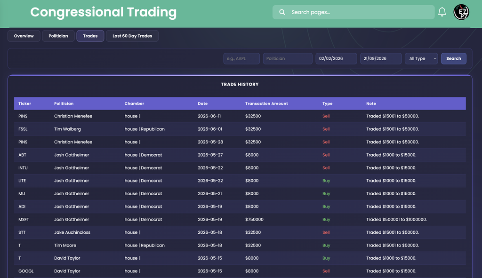
Task: Click the Buy type in MU row
Action: click(x=326, y=193)
